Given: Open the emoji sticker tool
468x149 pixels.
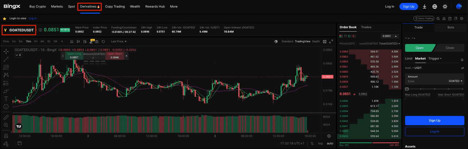Looking at the screenshot, I should click(6, 106).
